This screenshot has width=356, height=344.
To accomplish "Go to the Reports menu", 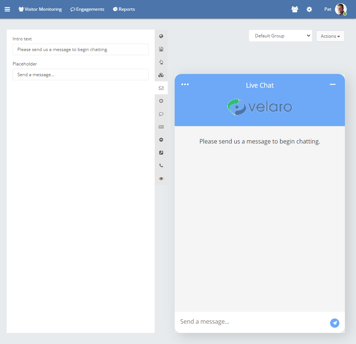I will (x=124, y=9).
